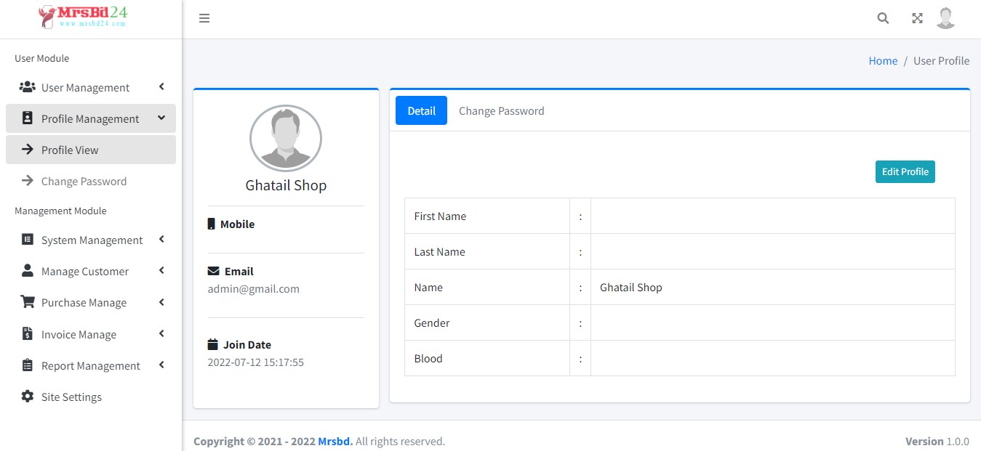Select the Report Management clipboard icon
This screenshot has width=981, height=451.
(27, 365)
